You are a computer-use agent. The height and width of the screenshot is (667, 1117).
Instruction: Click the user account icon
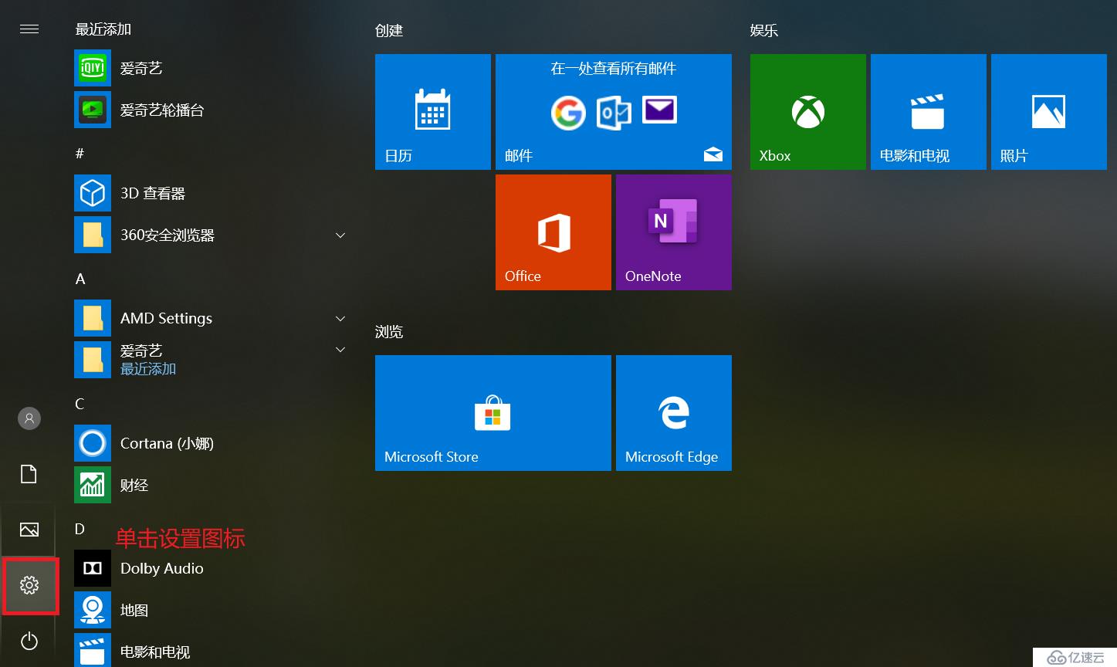click(x=29, y=418)
